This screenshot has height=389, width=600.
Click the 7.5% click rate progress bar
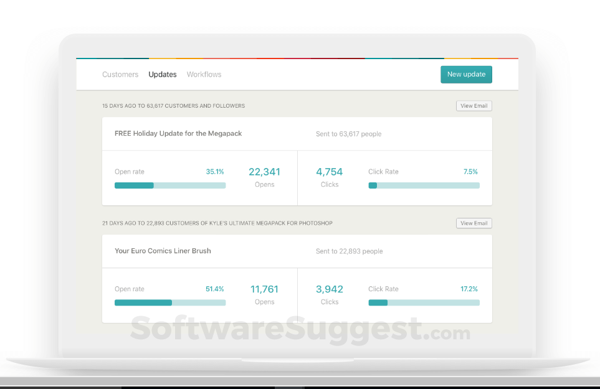tap(424, 185)
